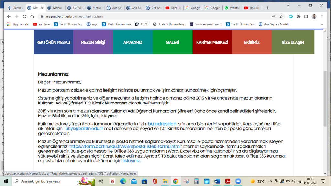This screenshot has height=186, width=331.
Task: Open Zoom from the taskbar
Action: coord(238,181)
